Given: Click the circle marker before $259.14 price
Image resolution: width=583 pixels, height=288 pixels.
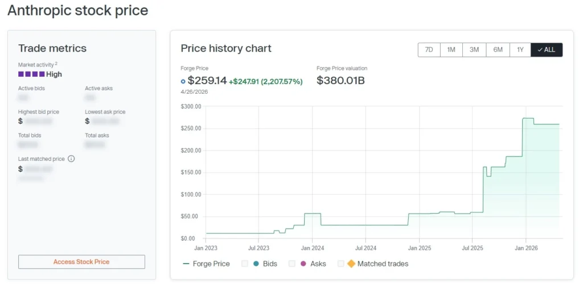Looking at the screenshot, I should [x=183, y=81].
